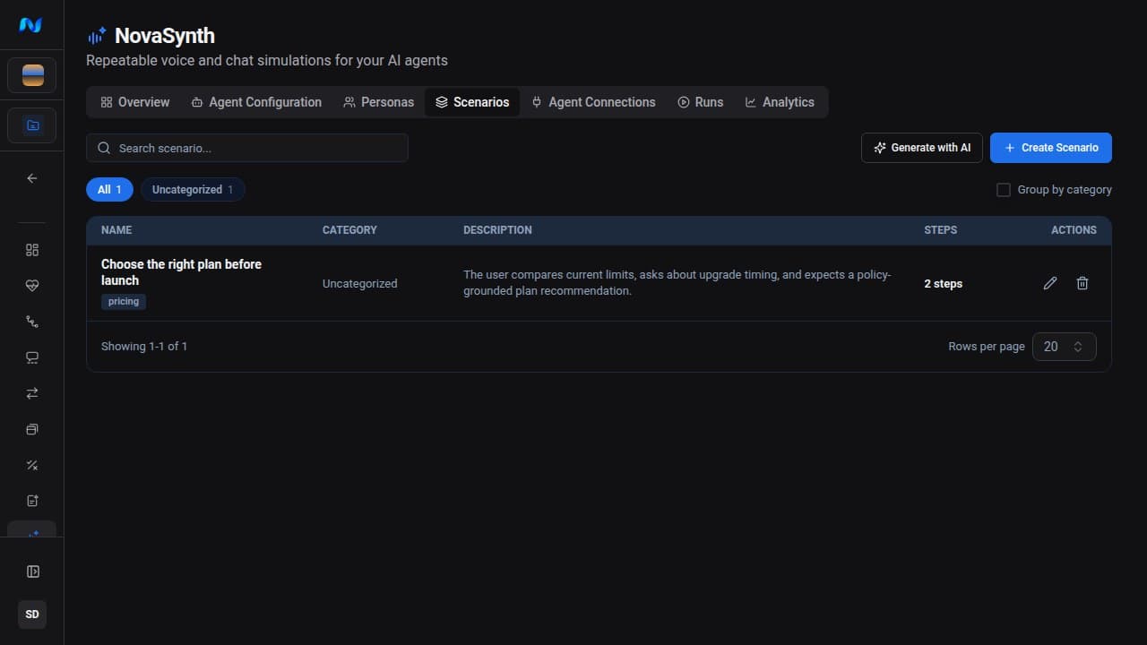This screenshot has height=645, width=1147.
Task: Click the '2 steps' cell
Action: [x=943, y=284]
